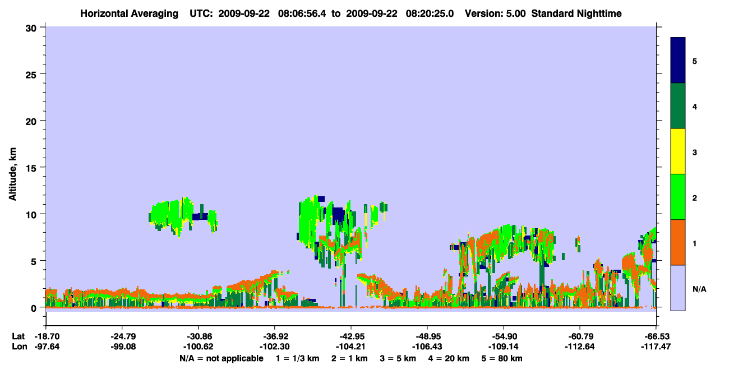Click the y-axis tick label 20
This screenshot has width=729, height=374.
31,121
